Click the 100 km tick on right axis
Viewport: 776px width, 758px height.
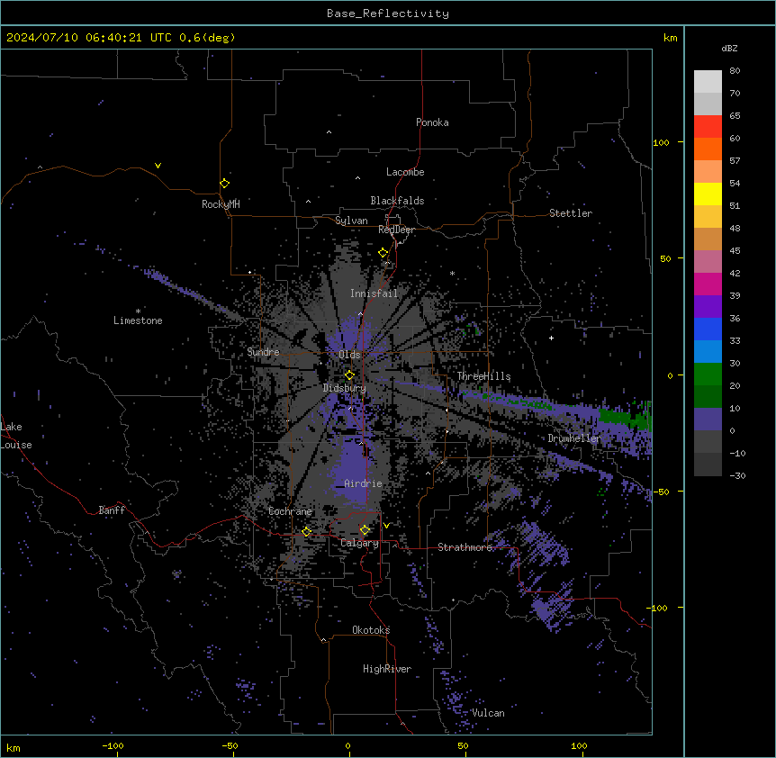click(x=661, y=142)
